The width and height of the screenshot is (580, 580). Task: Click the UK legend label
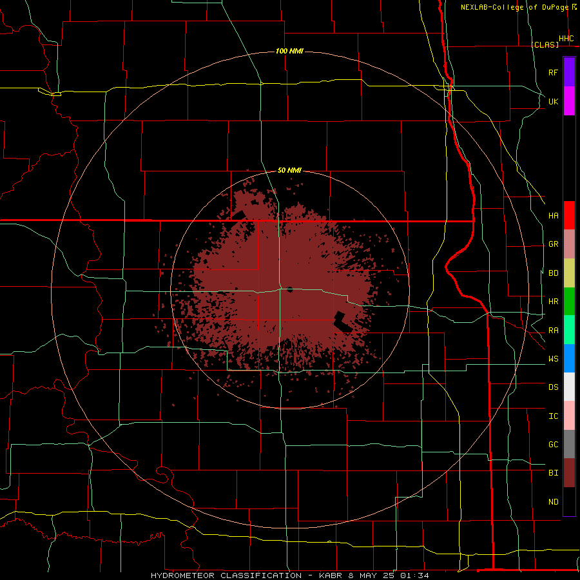(x=553, y=102)
